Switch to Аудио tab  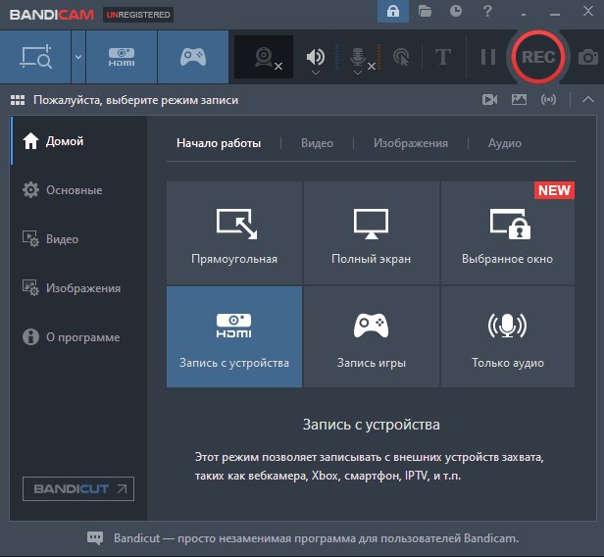(x=505, y=143)
